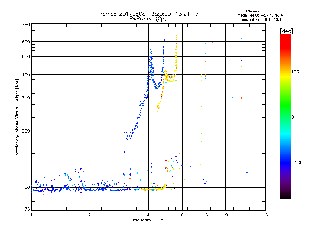Image resolution: width=312 pixels, height=234 pixels.
Task: Select the Frequency [MHz] axis label
Action: (148, 220)
